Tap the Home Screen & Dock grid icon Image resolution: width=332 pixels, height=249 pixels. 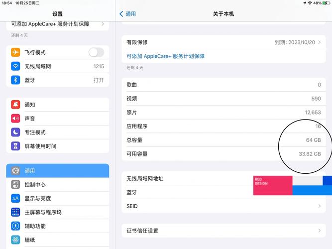[x=15, y=212]
